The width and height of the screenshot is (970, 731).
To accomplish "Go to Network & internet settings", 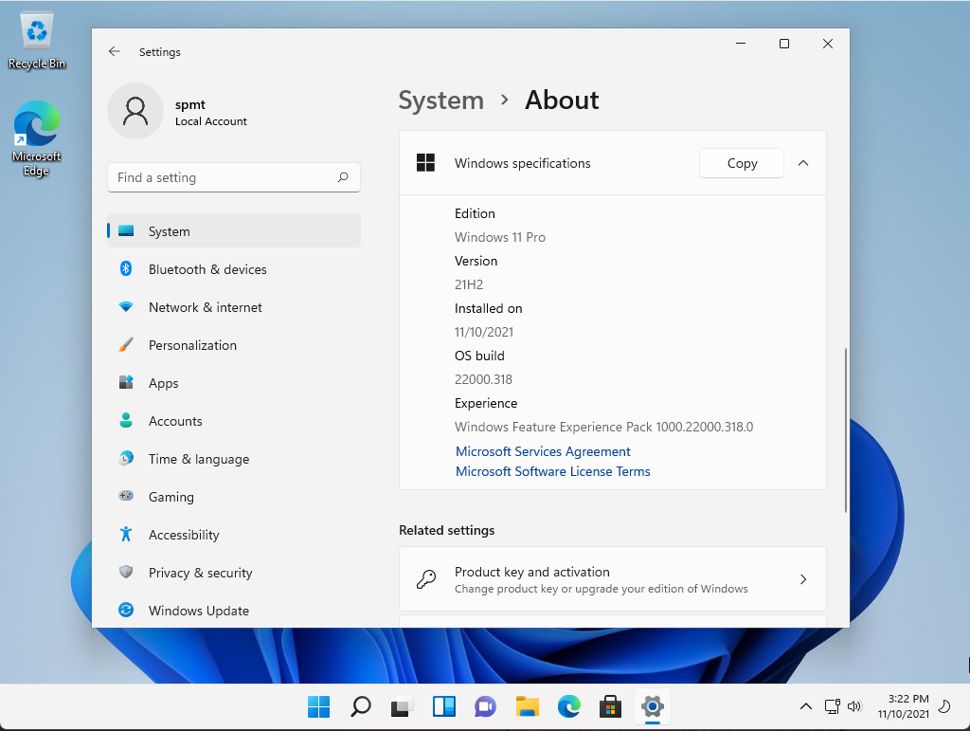I will (234, 307).
